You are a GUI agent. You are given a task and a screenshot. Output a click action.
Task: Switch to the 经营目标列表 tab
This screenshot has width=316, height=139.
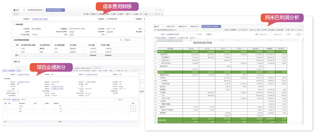(x=169, y=26)
